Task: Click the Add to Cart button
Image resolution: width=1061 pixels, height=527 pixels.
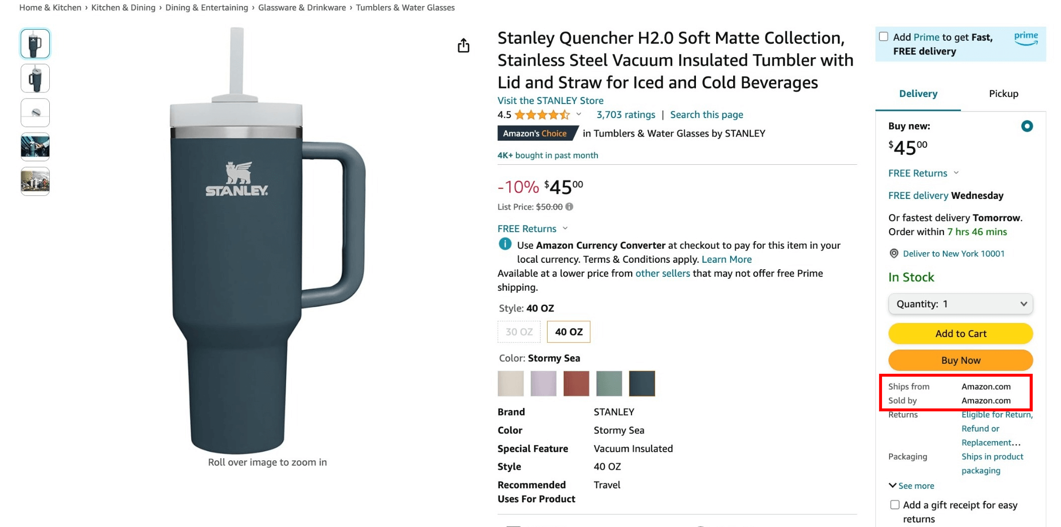Action: pos(960,334)
